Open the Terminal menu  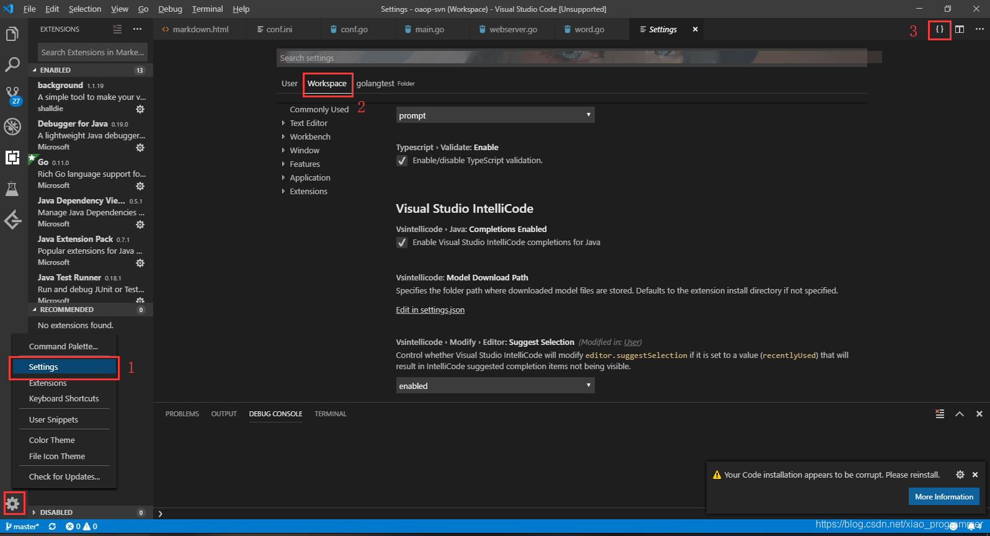tap(207, 9)
